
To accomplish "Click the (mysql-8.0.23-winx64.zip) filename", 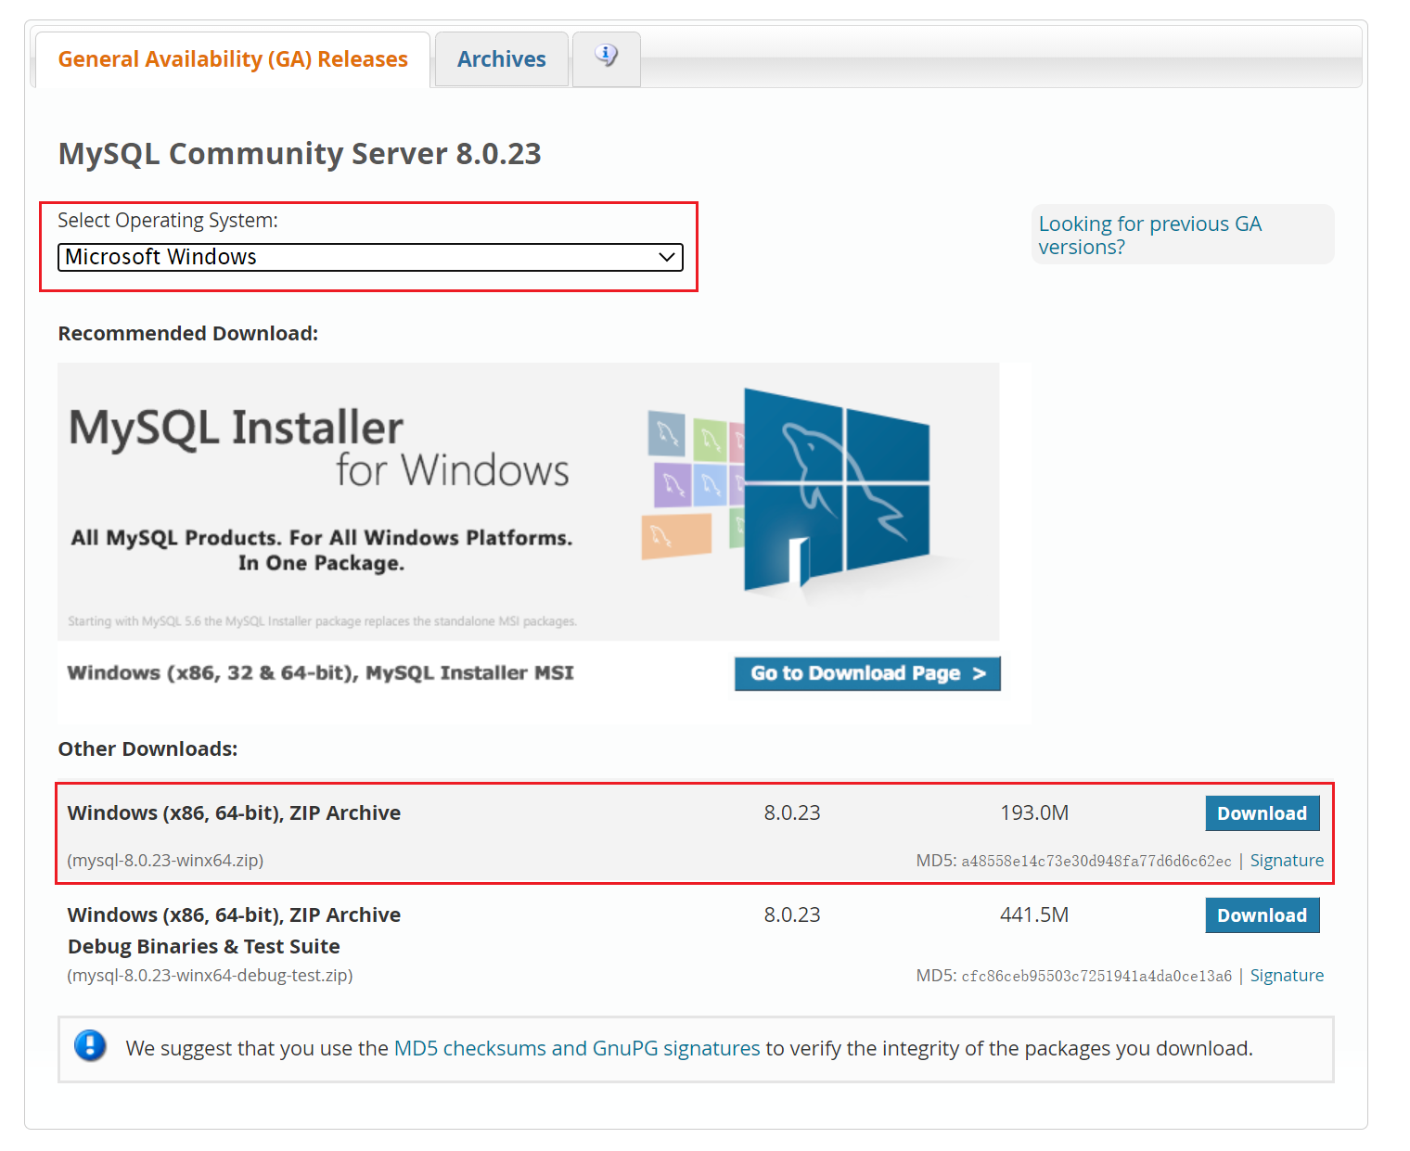I will [x=165, y=861].
